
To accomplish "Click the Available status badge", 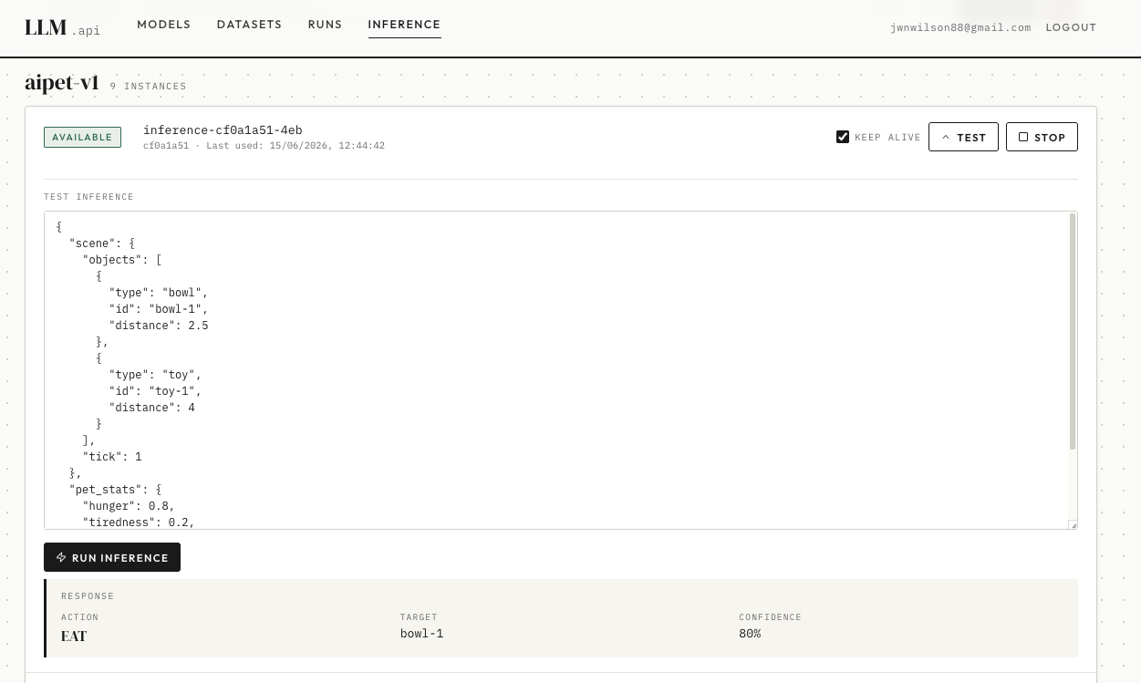I will click(x=82, y=137).
